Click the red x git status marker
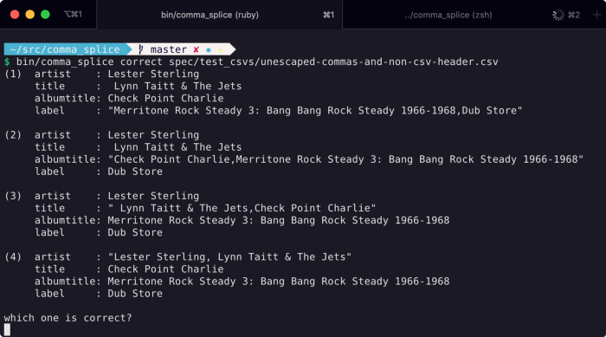The height and width of the screenshot is (337, 606). (x=196, y=50)
